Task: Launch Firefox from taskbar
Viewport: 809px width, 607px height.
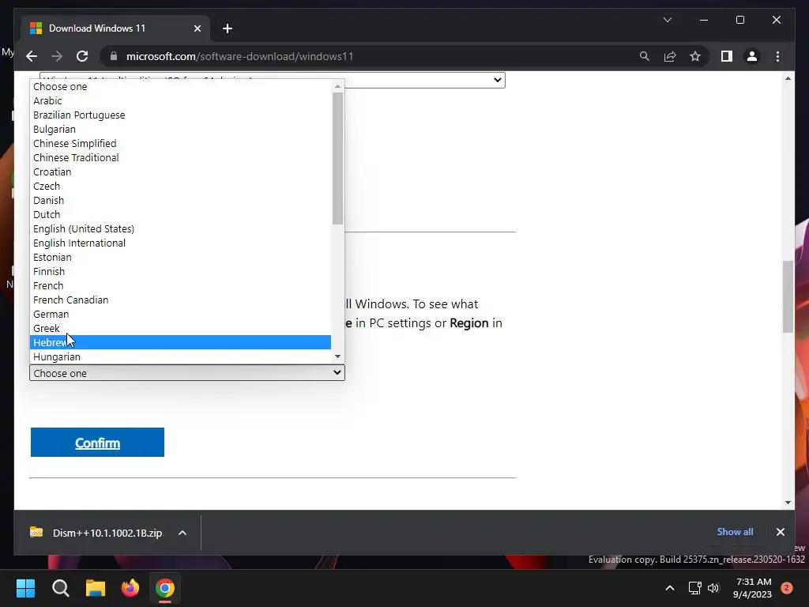Action: pyautogui.click(x=130, y=588)
